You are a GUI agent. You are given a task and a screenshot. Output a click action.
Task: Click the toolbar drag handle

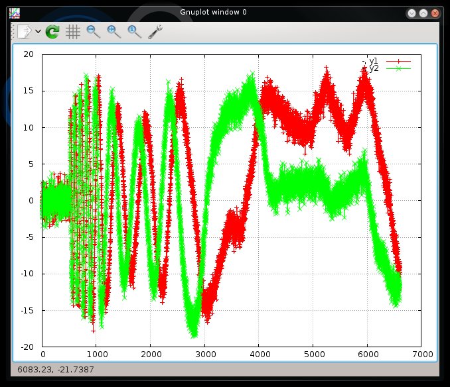click(13, 31)
